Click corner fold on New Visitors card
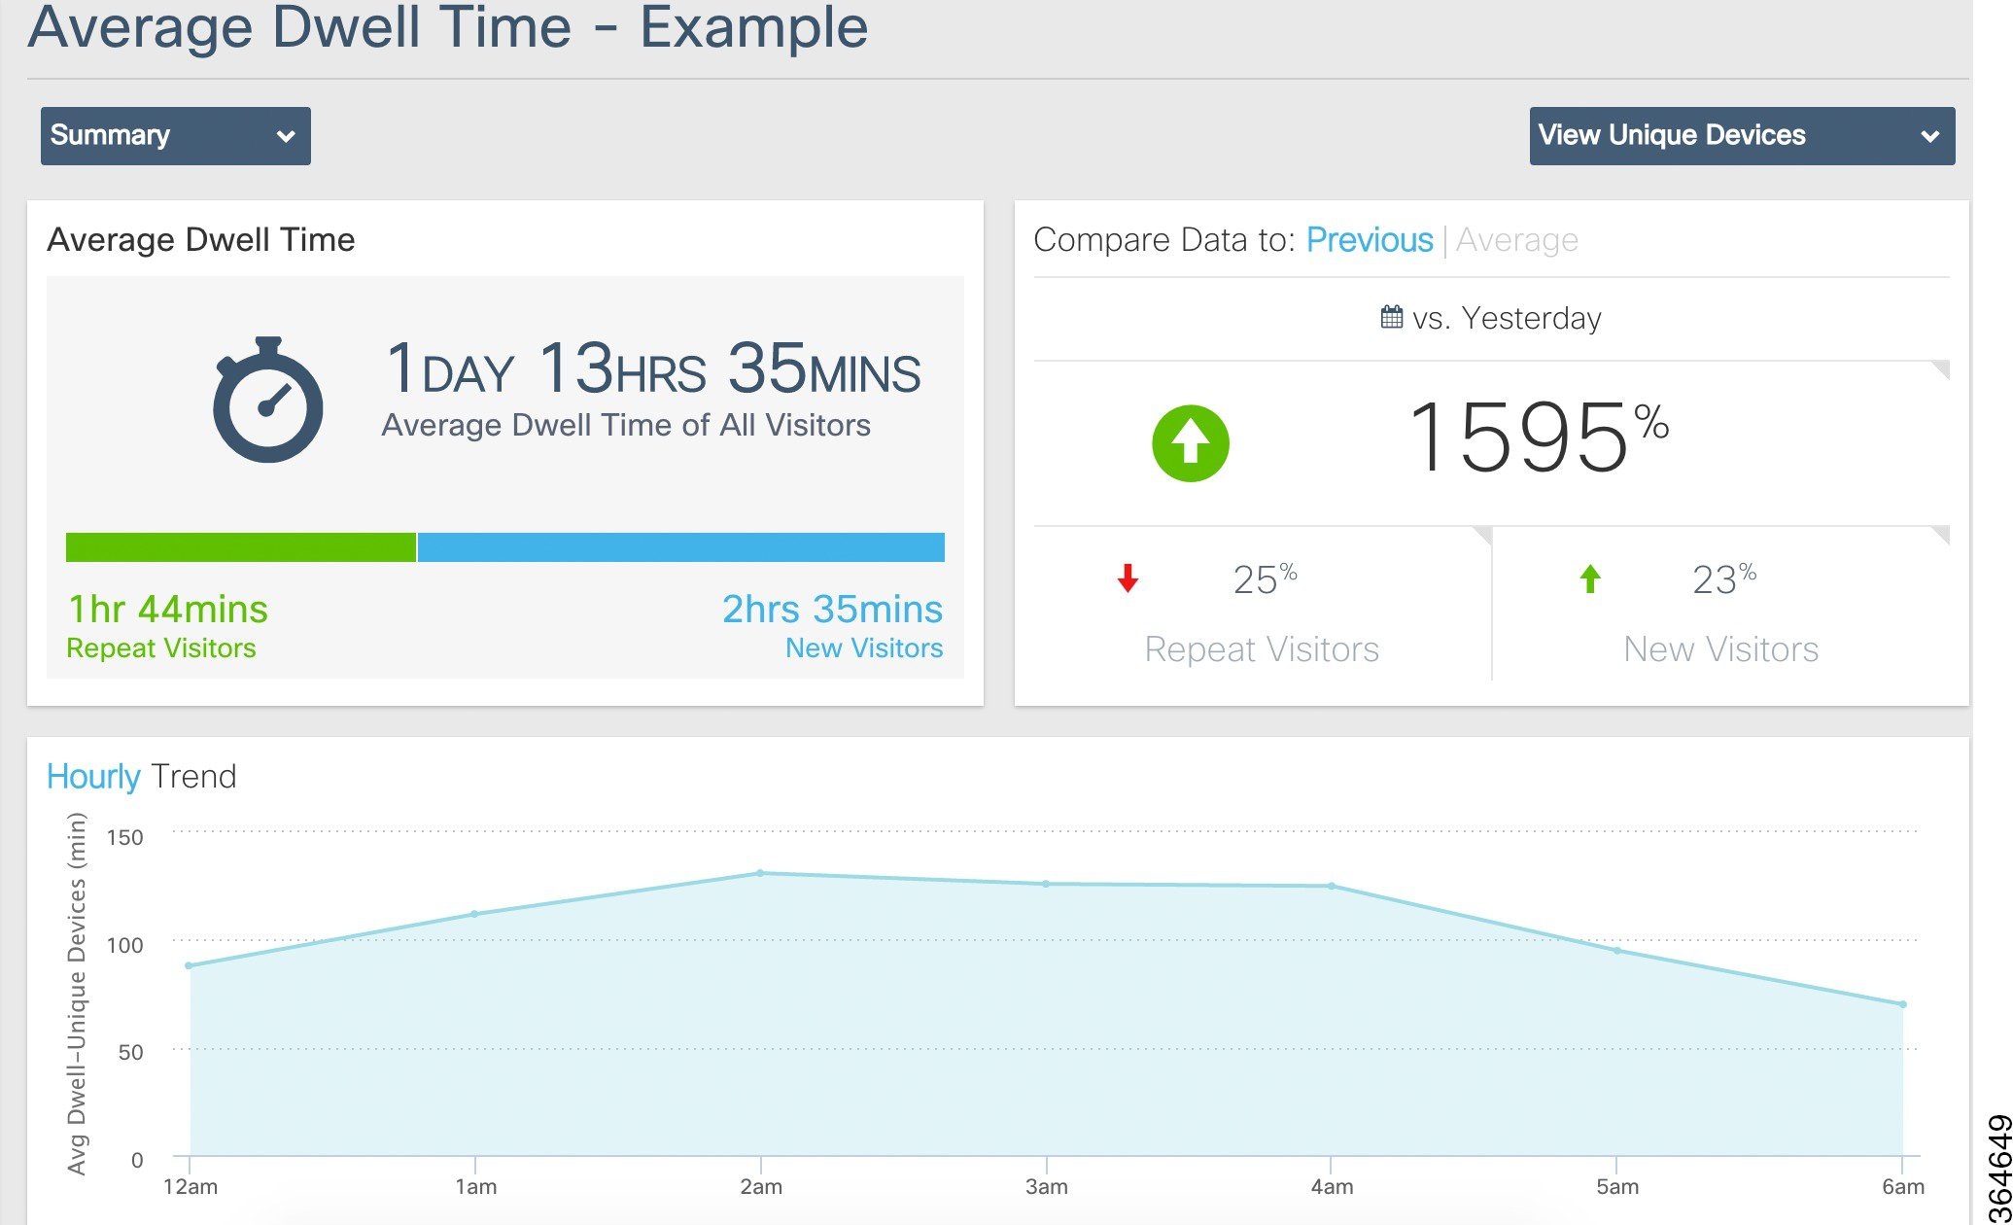This screenshot has width=2013, height=1225. click(x=1941, y=534)
